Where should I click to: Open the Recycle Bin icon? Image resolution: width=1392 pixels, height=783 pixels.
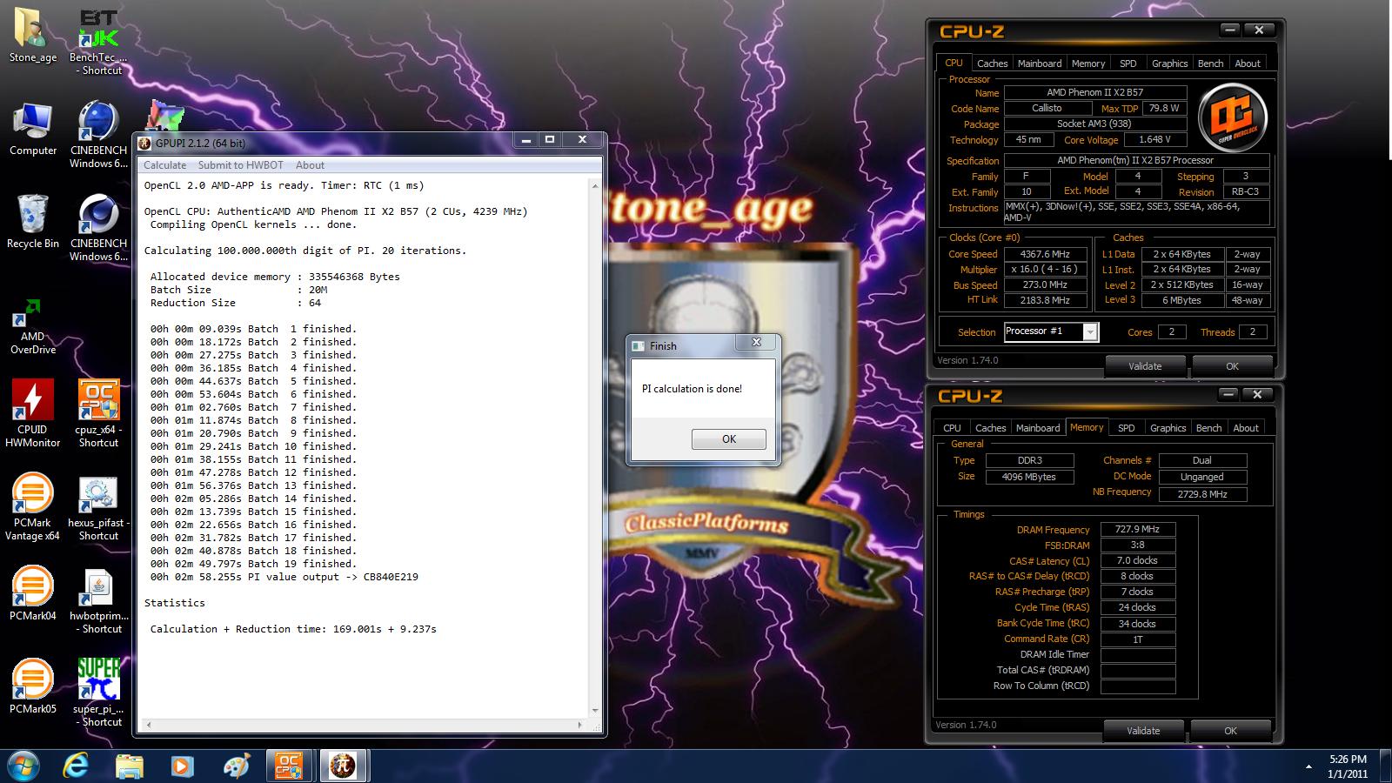point(32,222)
